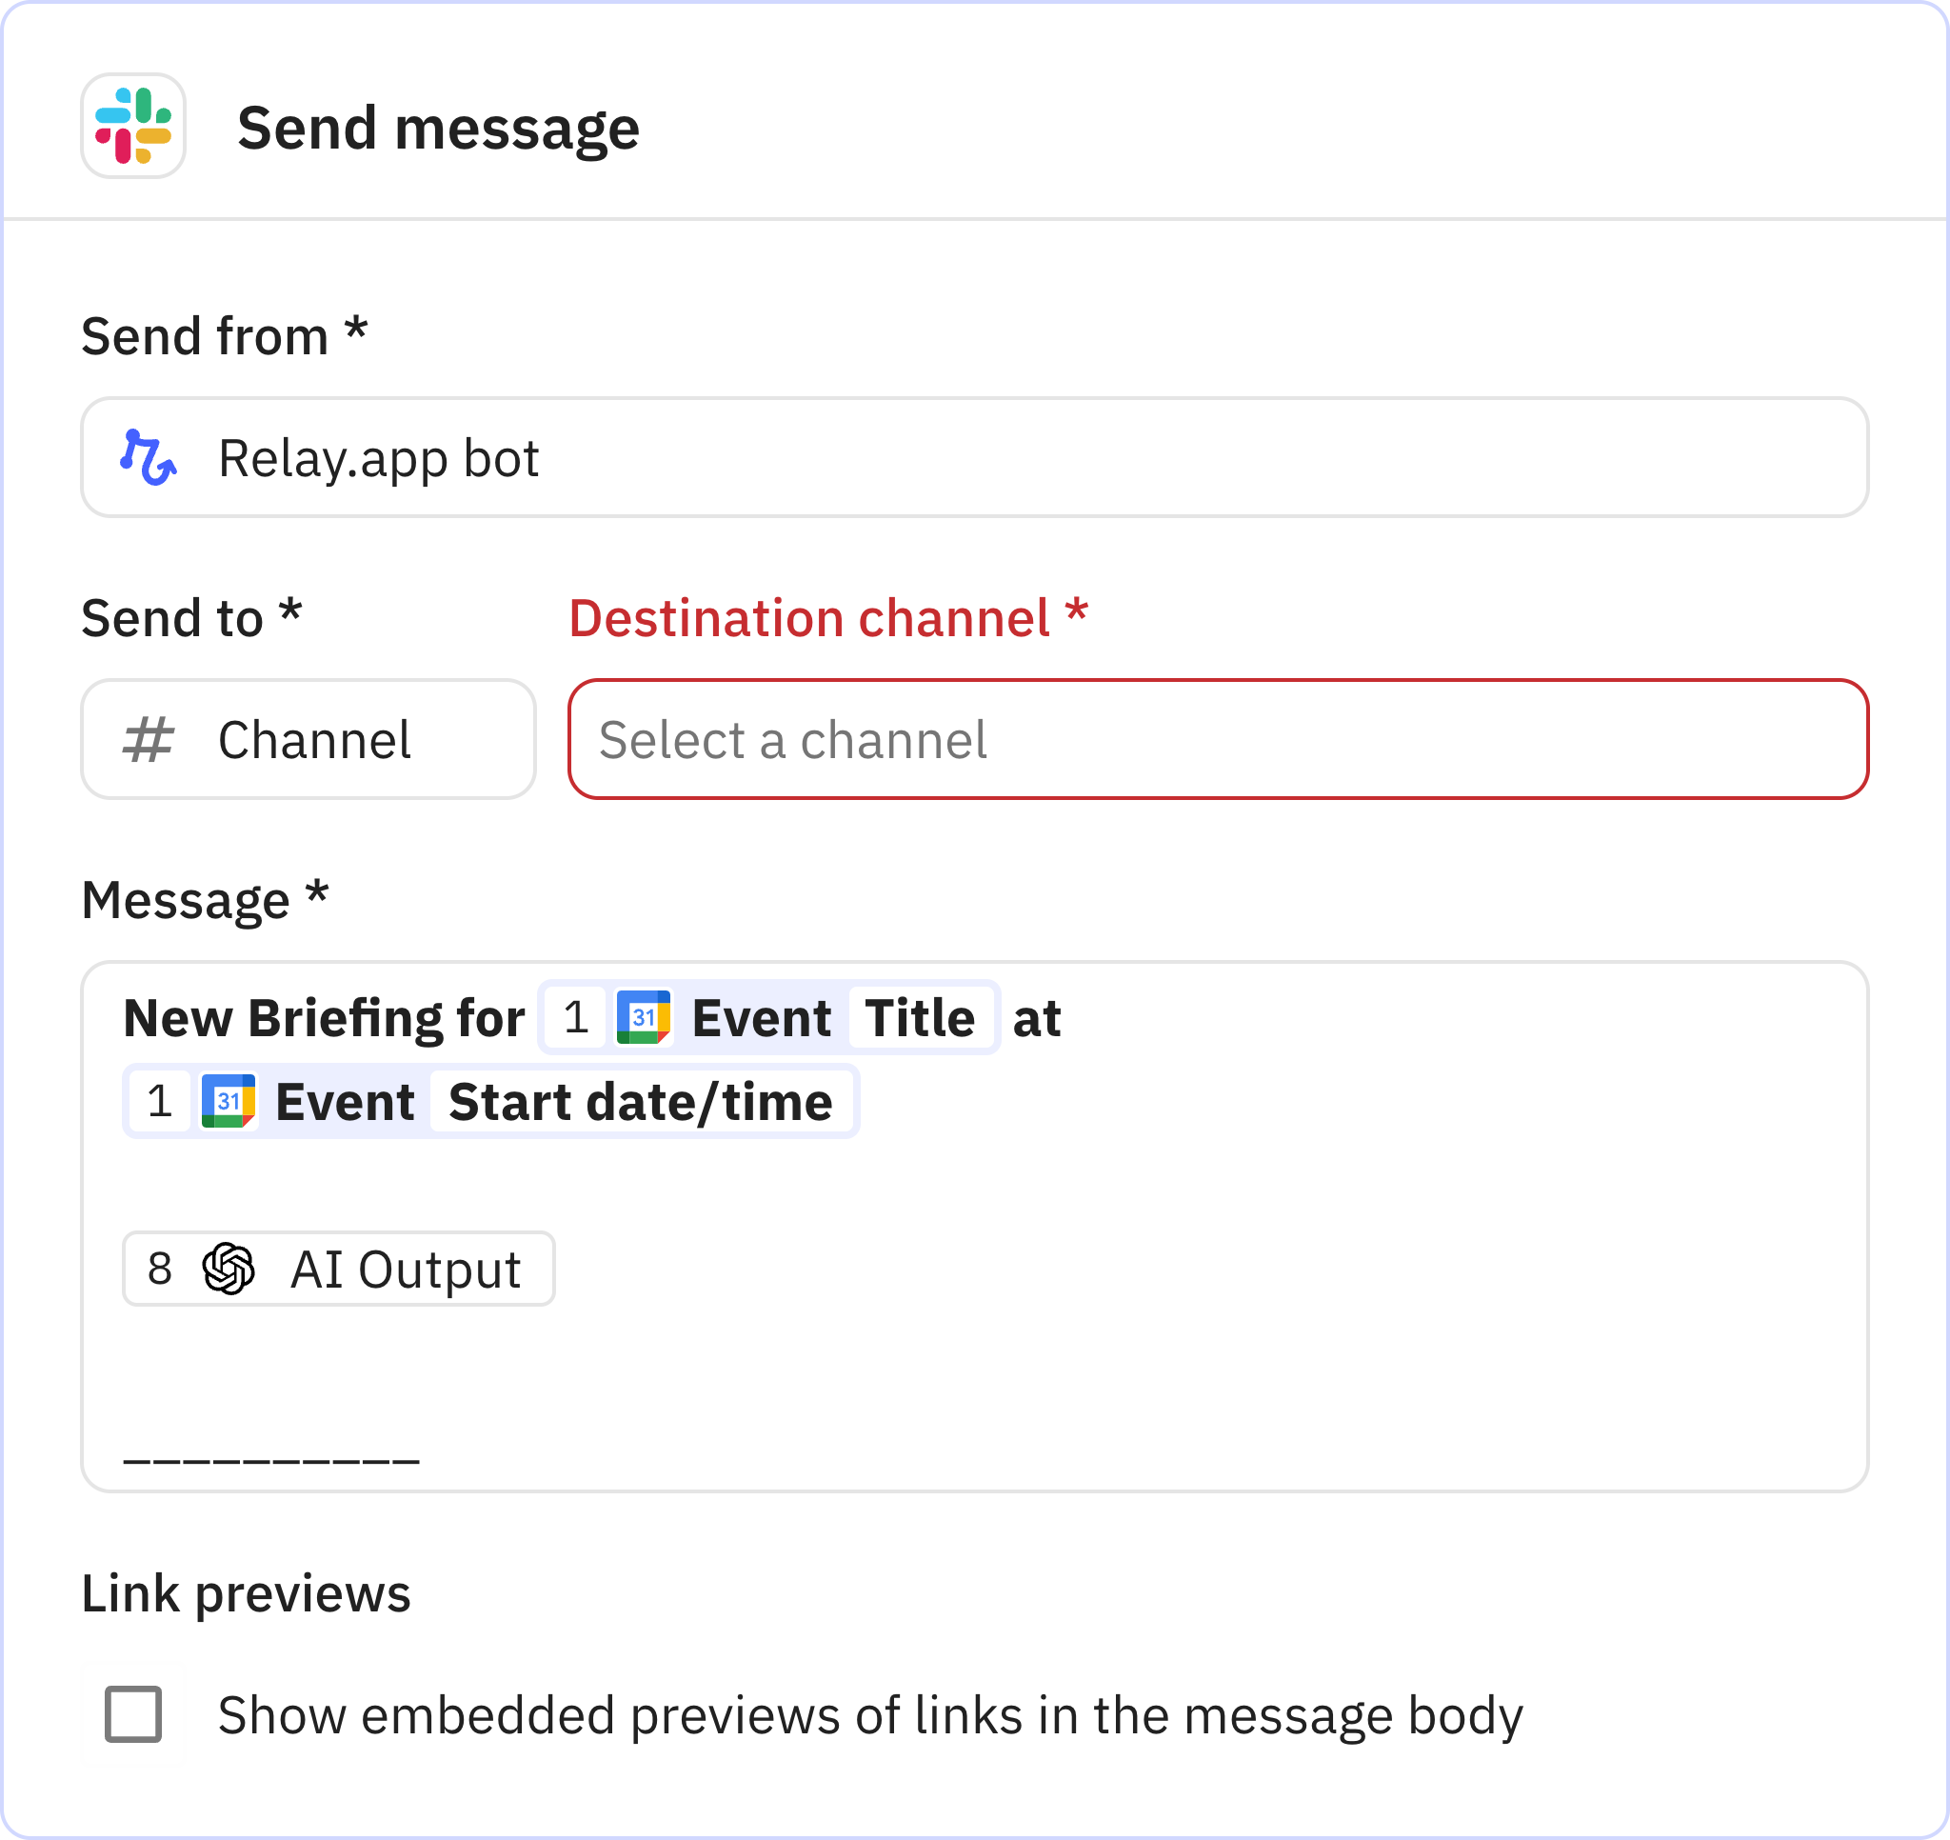Click the Google Calendar icon on Event Title chip
The height and width of the screenshot is (1840, 1950).
tap(645, 1018)
